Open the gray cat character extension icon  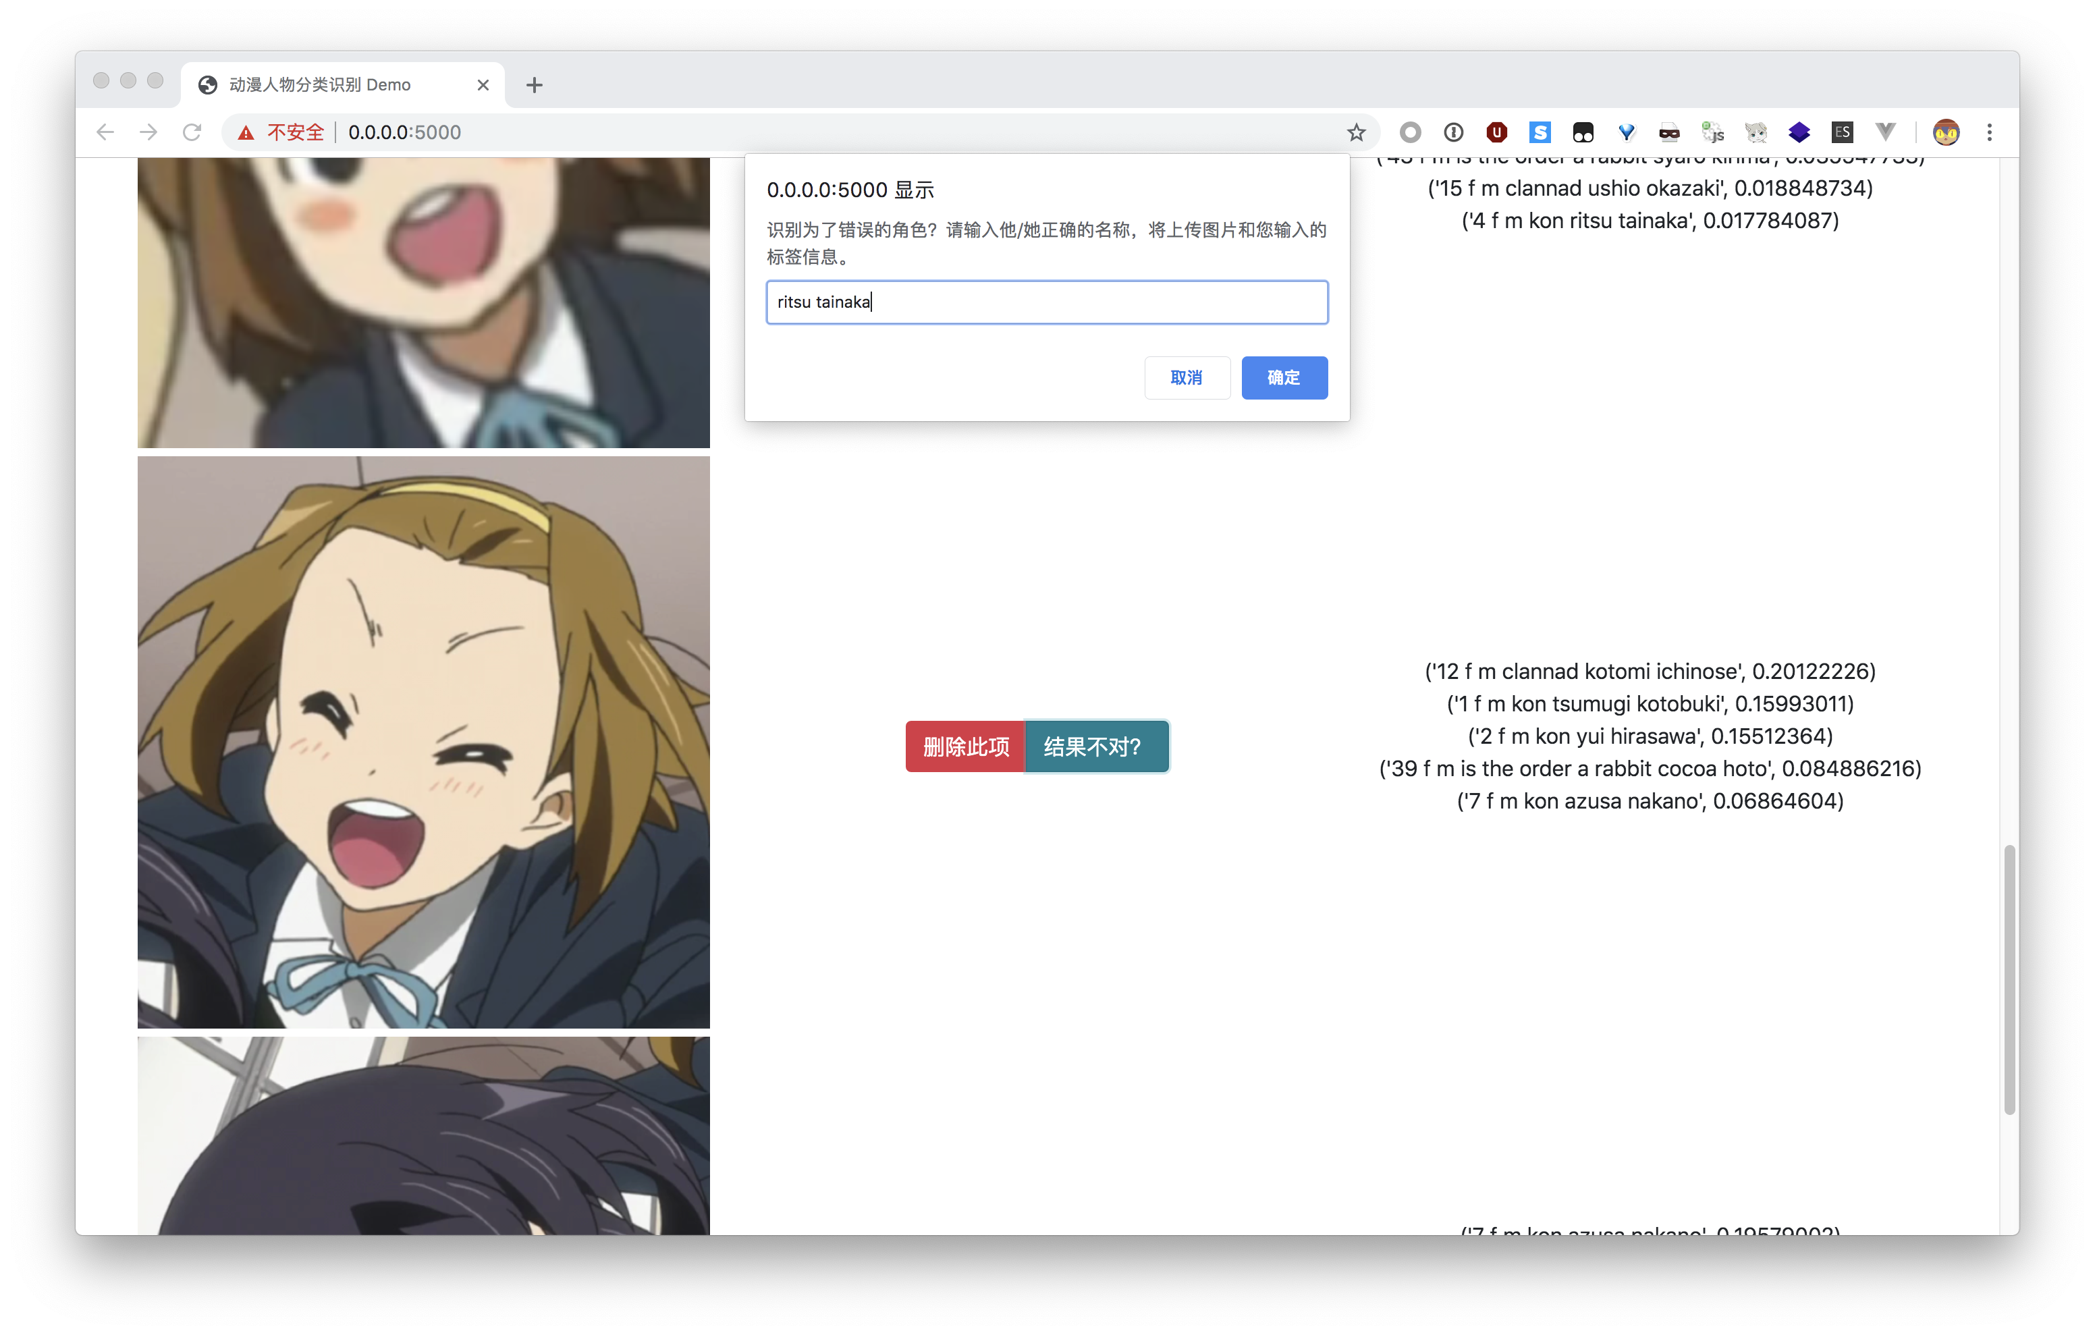click(x=1757, y=132)
